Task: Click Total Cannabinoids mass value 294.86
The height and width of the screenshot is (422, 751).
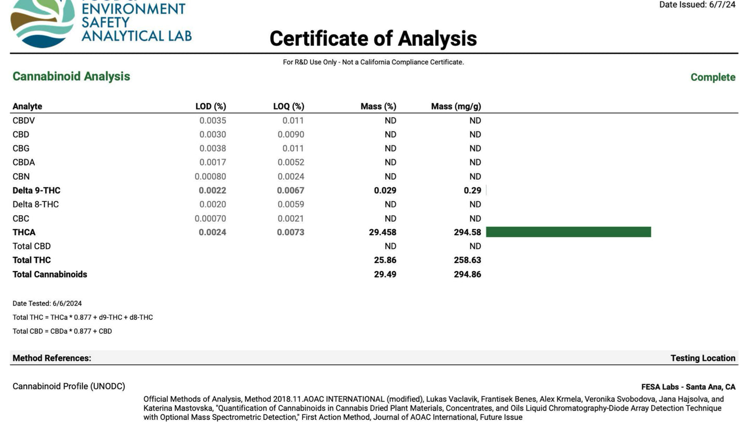Action: [x=467, y=274]
